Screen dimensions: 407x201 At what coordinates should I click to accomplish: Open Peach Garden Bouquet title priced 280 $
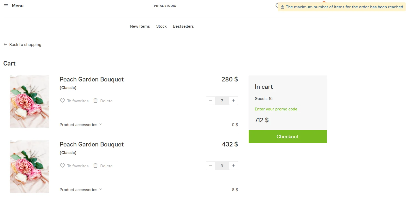point(92,79)
